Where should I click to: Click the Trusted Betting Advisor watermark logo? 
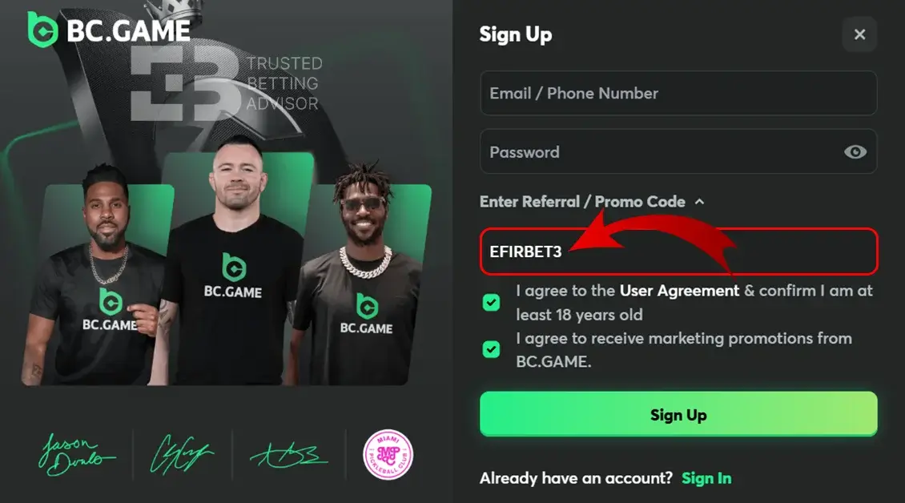coord(226,84)
